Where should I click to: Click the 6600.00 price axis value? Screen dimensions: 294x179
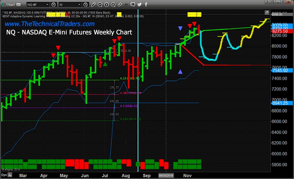(x=279, y=122)
